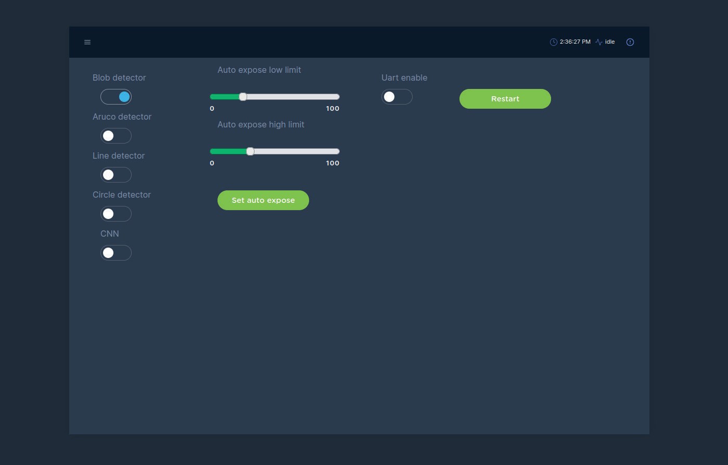Switch on the Circle detector
This screenshot has height=465, width=728.
click(x=116, y=214)
